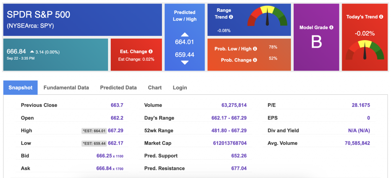The height and width of the screenshot is (178, 391).
Task: Click the info icon beside Est. Change
Action: (151, 52)
